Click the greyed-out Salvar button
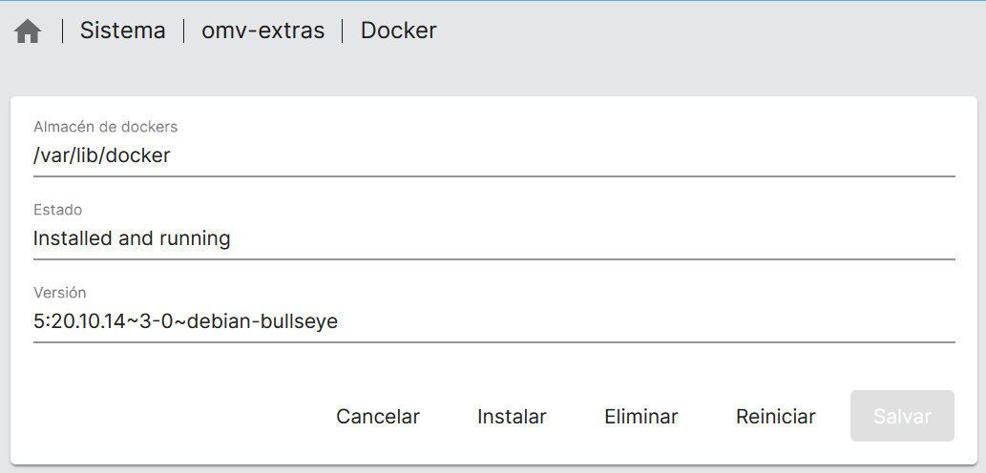Viewport: 986px width, 473px height. (x=902, y=417)
